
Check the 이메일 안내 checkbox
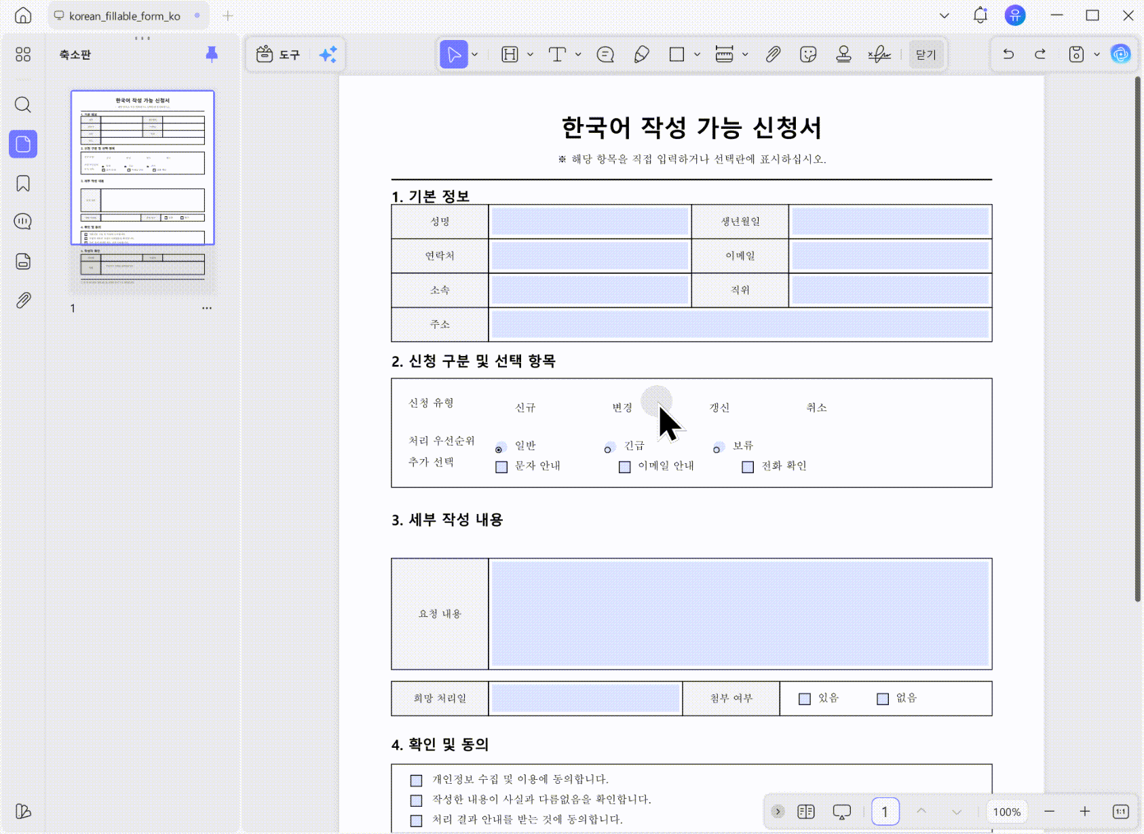coord(625,466)
